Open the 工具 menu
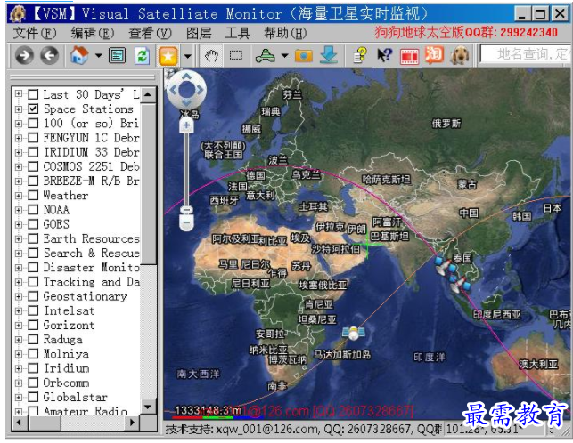 click(237, 33)
